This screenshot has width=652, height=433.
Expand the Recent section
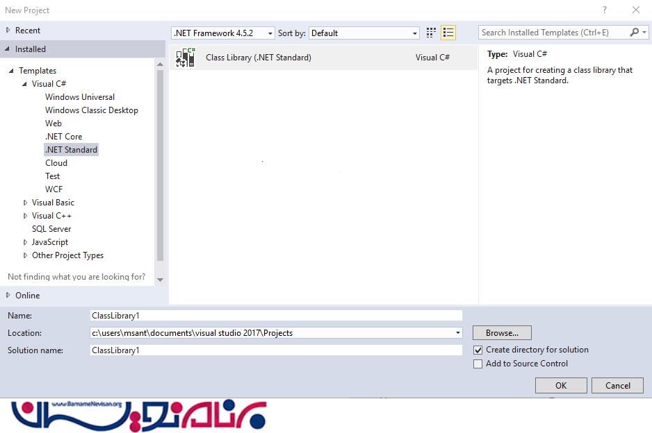[x=8, y=30]
